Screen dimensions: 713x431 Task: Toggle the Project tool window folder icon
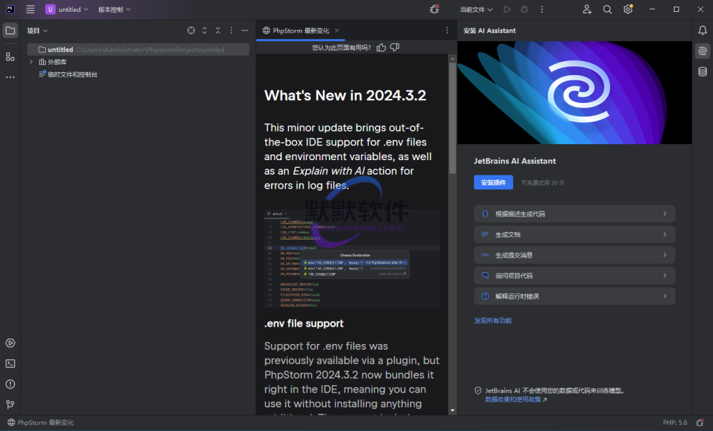click(10, 31)
